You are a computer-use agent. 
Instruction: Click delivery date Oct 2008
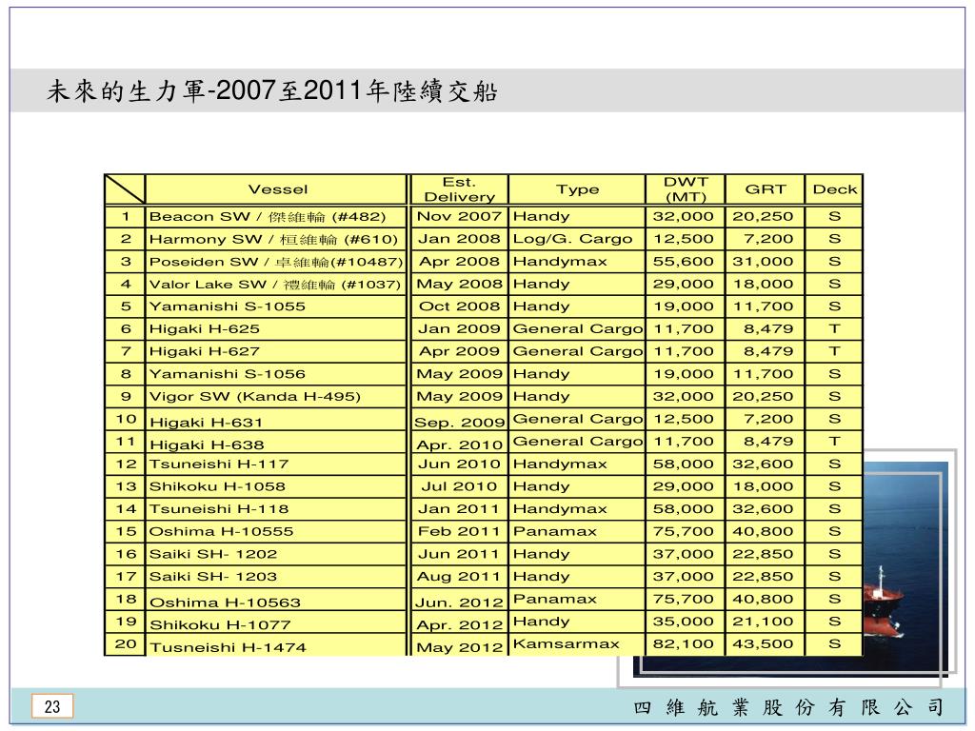point(460,306)
